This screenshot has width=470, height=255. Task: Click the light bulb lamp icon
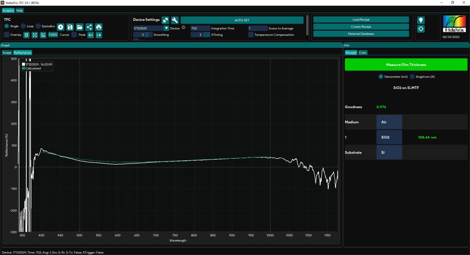tap(421, 20)
